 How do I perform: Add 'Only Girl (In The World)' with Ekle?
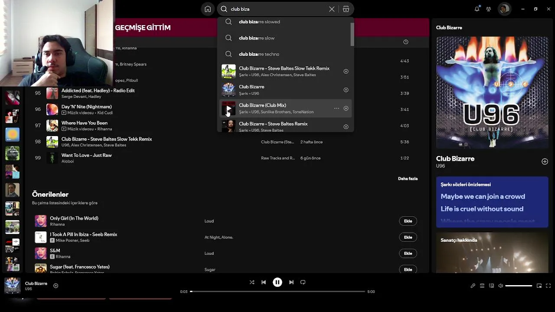(x=408, y=221)
